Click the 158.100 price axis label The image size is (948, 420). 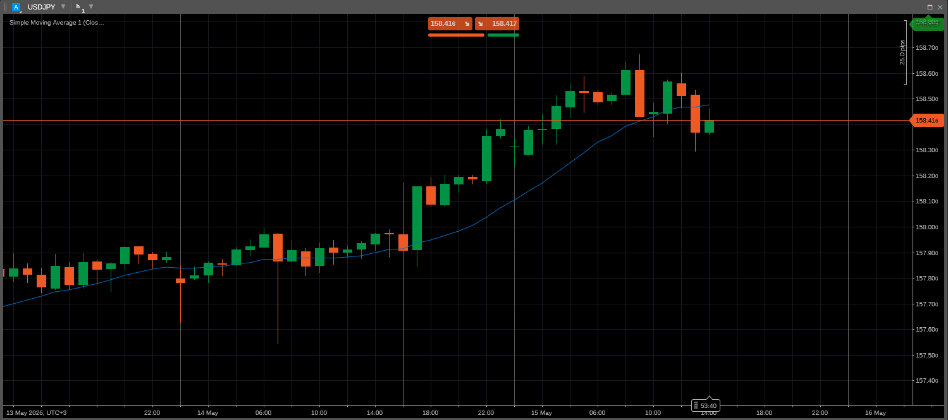pyautogui.click(x=926, y=201)
